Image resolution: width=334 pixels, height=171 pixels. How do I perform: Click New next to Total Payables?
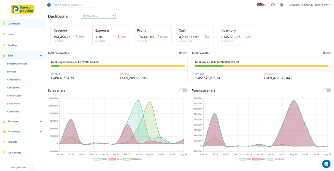coord(327,53)
